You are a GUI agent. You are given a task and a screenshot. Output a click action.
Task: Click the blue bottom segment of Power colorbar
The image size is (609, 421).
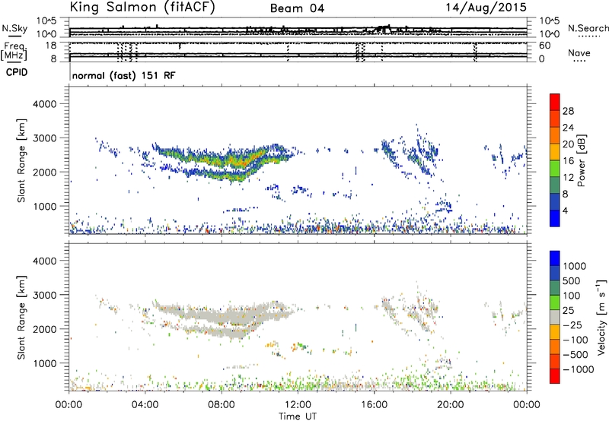(555, 218)
